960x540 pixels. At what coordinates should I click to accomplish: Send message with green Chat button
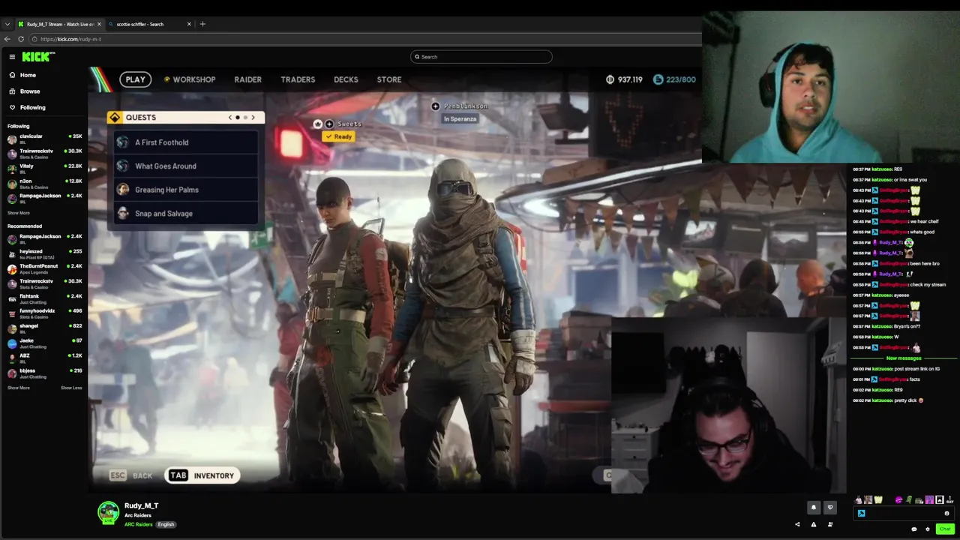pos(945,529)
